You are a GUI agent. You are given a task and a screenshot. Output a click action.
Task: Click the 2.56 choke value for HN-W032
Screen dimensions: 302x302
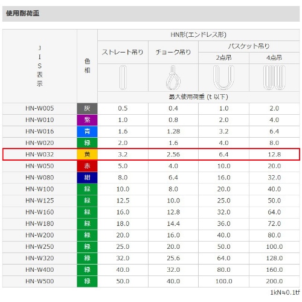point(173,155)
